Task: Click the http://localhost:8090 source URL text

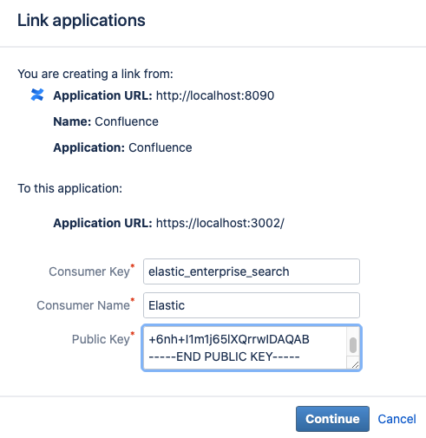Action: click(215, 95)
